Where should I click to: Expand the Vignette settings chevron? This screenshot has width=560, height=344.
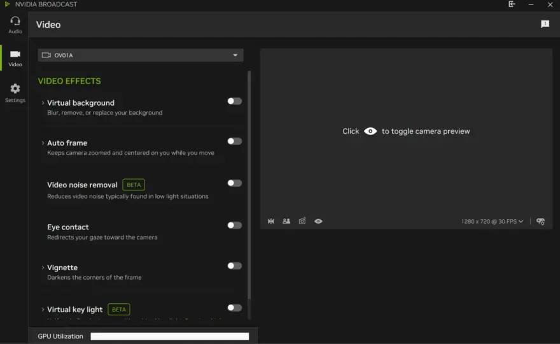click(x=43, y=268)
